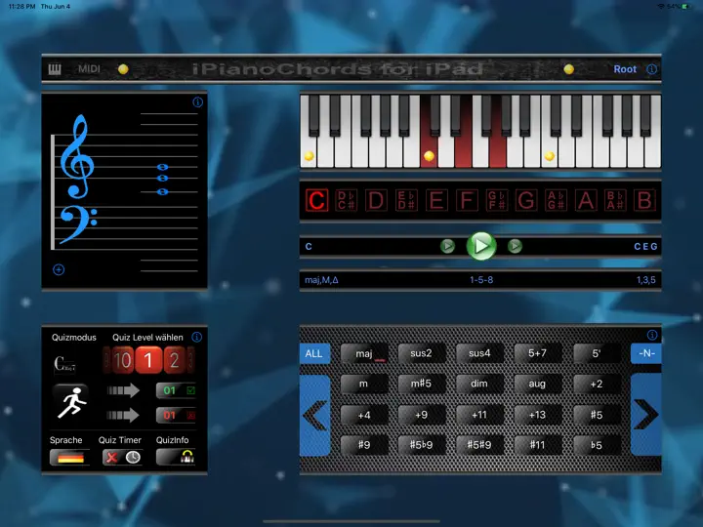
Task: Select the Root option in the title bar
Action: point(625,69)
